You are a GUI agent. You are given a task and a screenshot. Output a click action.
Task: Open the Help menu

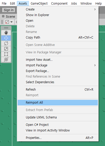pos(98,3)
